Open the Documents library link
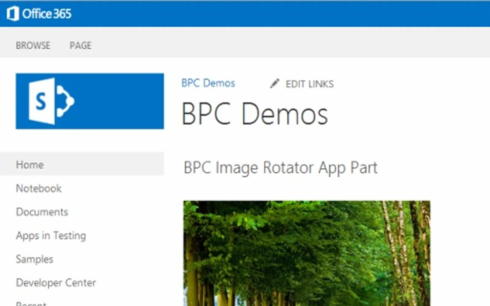Image resolution: width=490 pixels, height=306 pixels. 42,212
